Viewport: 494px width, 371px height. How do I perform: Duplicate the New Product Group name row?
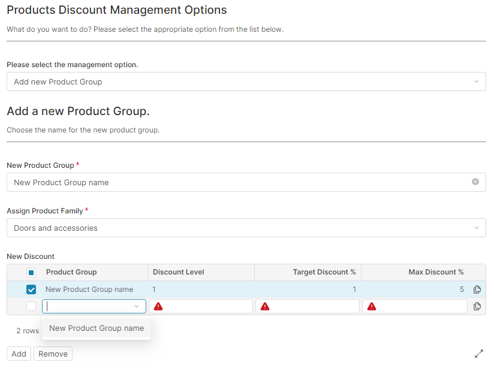tap(477, 289)
